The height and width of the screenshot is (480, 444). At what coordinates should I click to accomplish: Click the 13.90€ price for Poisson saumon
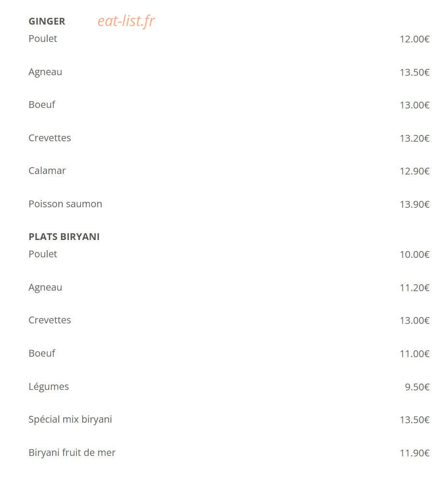[415, 204]
